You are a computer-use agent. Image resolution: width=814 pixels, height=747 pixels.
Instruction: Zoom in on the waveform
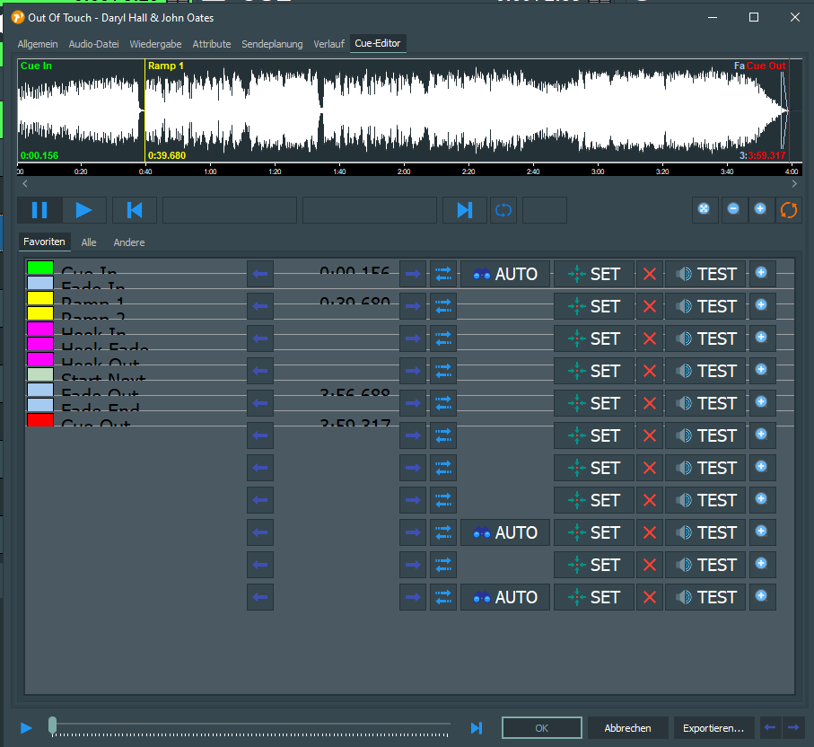click(760, 209)
